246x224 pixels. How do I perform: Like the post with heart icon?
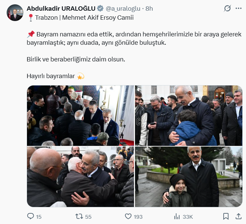pos(128,216)
